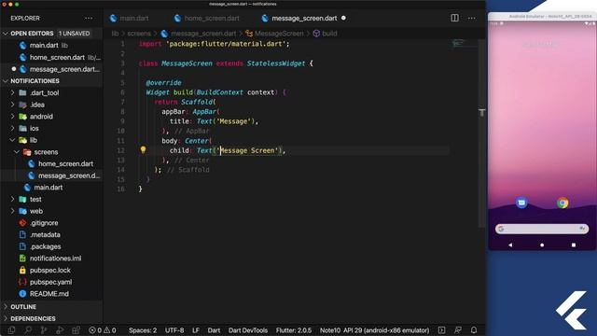Open Extensions icon in bottom bar

click(x=76, y=330)
